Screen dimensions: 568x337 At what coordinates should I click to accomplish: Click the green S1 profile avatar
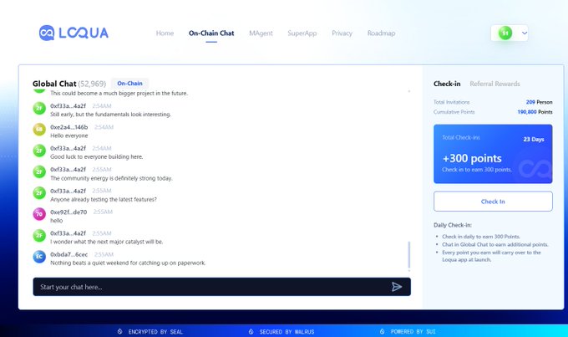click(x=505, y=33)
